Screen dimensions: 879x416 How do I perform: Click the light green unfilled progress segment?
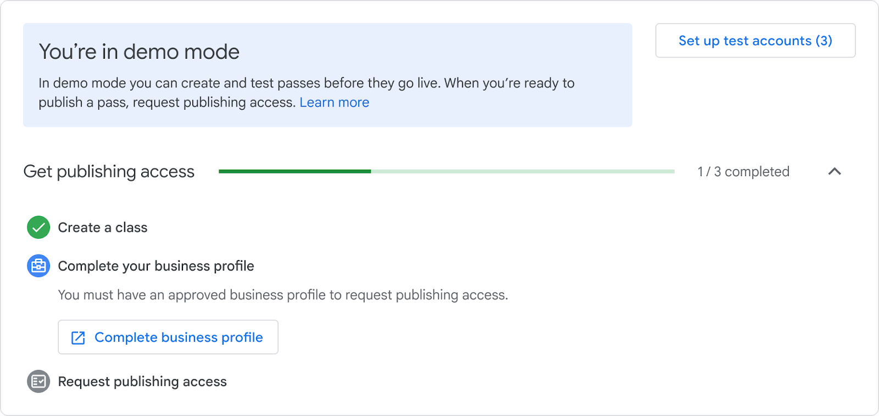point(522,172)
